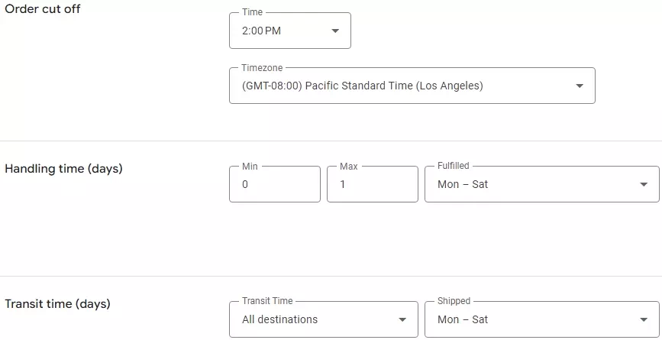Click the Timezone dropdown arrow icon

pos(580,86)
